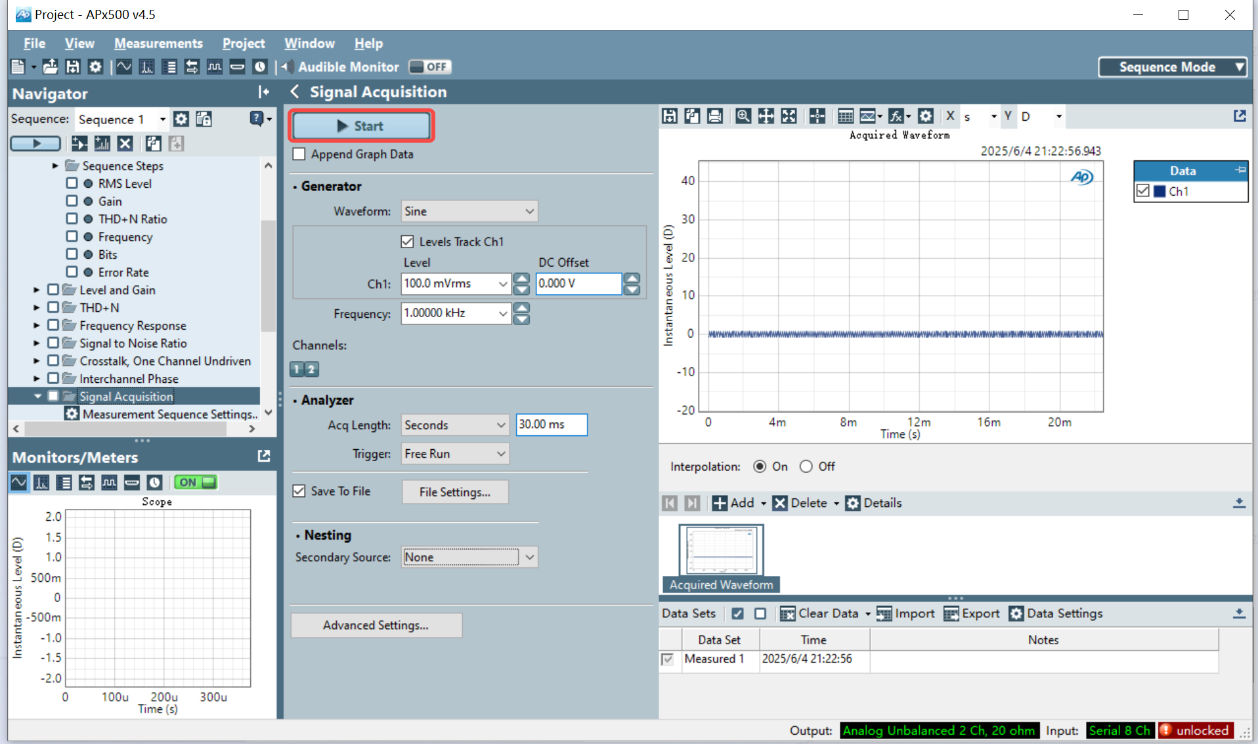
Task: Open Advanced Settings button
Action: pos(376,625)
